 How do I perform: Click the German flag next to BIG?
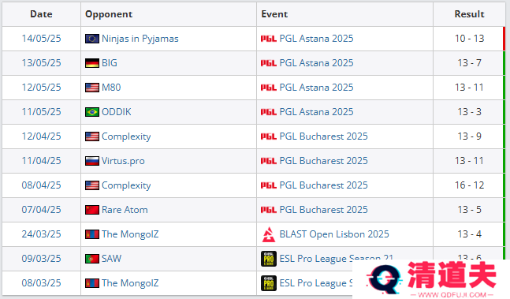pos(92,63)
